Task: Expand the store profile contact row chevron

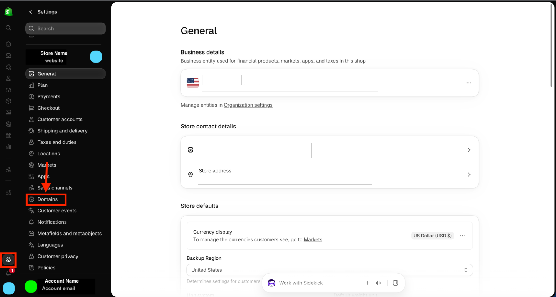Action: pyautogui.click(x=469, y=150)
